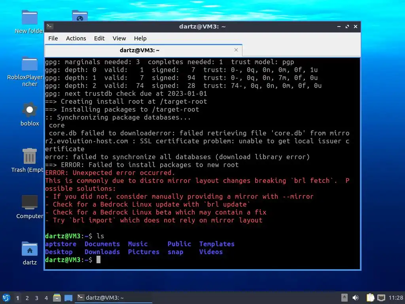The image size is (405, 304).
Task: Click the 'Try `brl import`' suggestion line
Action: tap(154, 220)
